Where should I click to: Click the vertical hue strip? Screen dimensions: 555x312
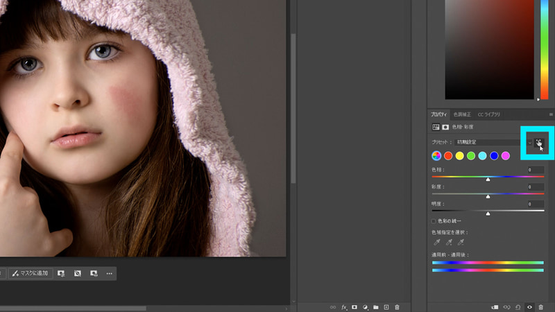[545, 49]
